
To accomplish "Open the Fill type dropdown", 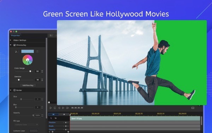I will coord(26,124).
